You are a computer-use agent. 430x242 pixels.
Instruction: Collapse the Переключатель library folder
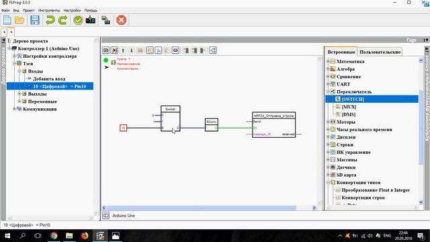(328, 91)
